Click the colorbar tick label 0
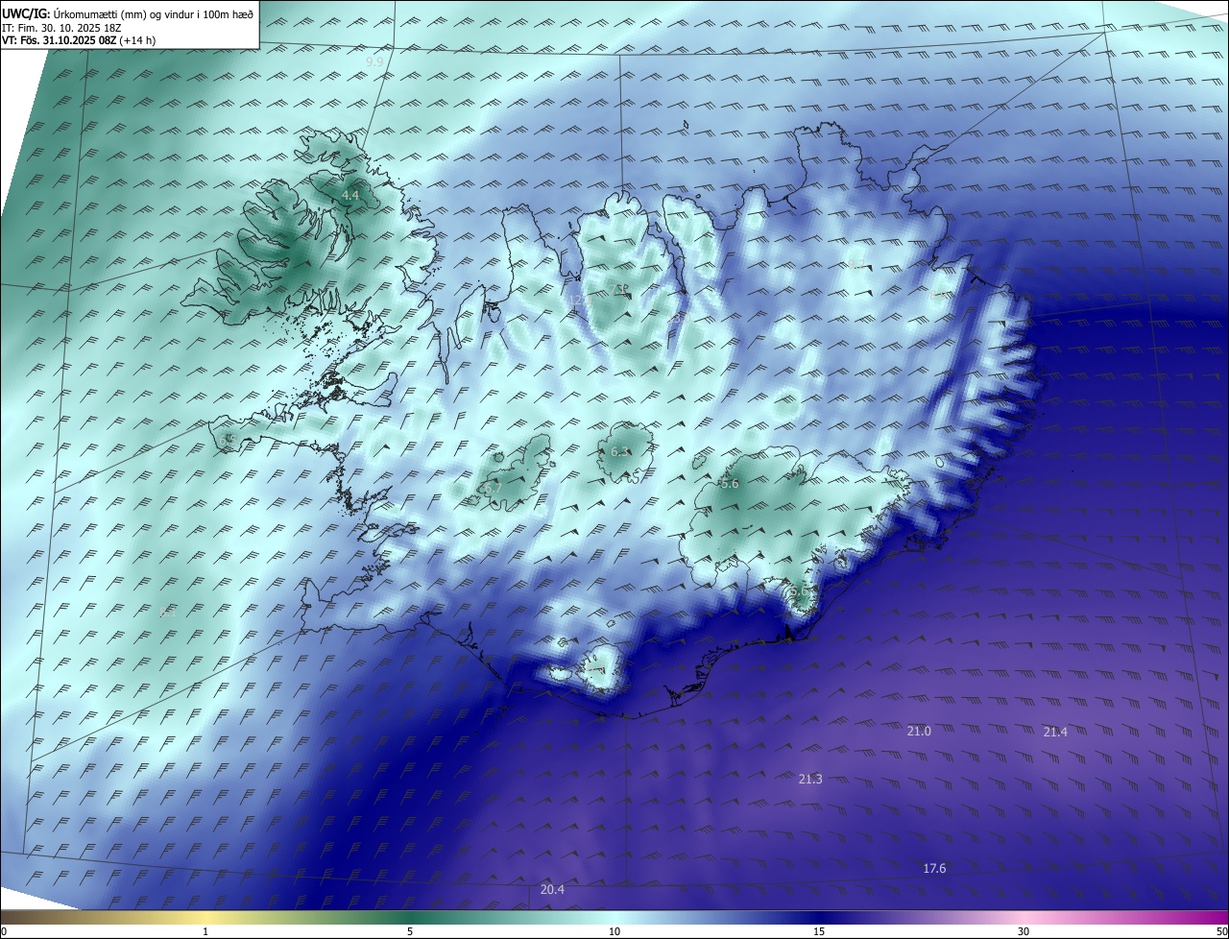 pyautogui.click(x=4, y=931)
